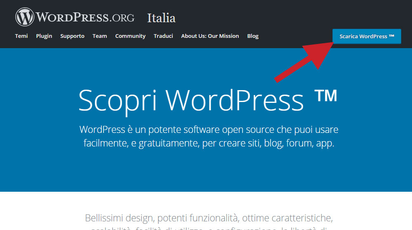Open the Temi menu item

tap(21, 36)
